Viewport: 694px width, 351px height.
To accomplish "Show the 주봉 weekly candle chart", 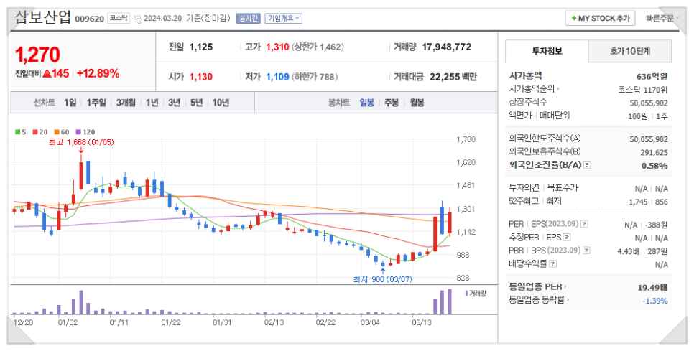I will pos(392,103).
